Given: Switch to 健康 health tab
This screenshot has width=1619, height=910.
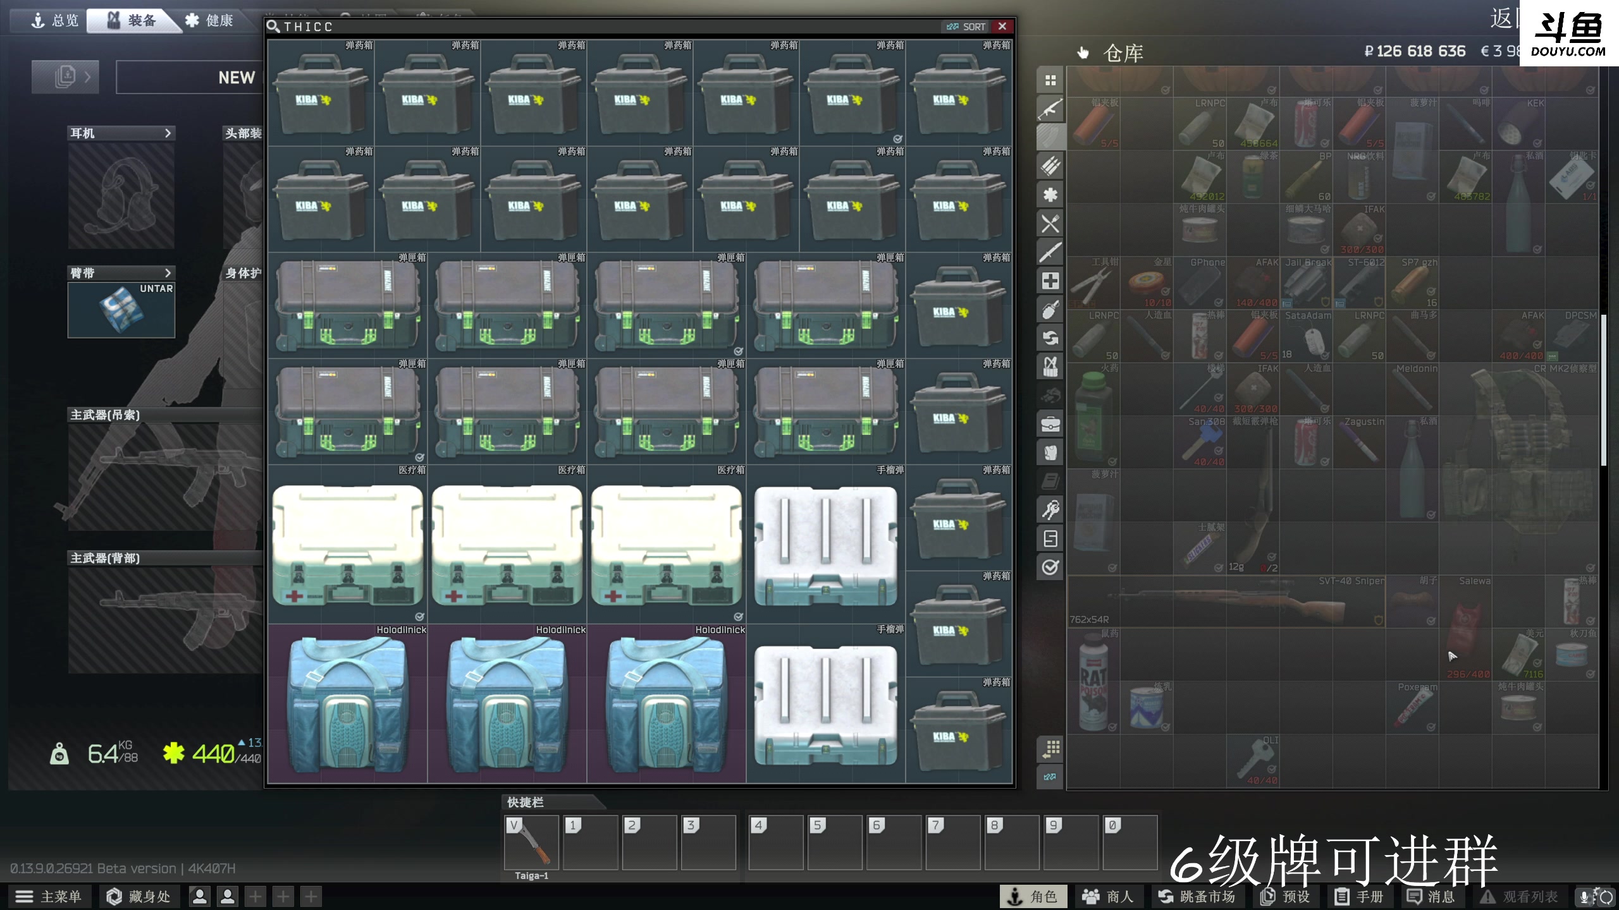Looking at the screenshot, I should pos(209,21).
